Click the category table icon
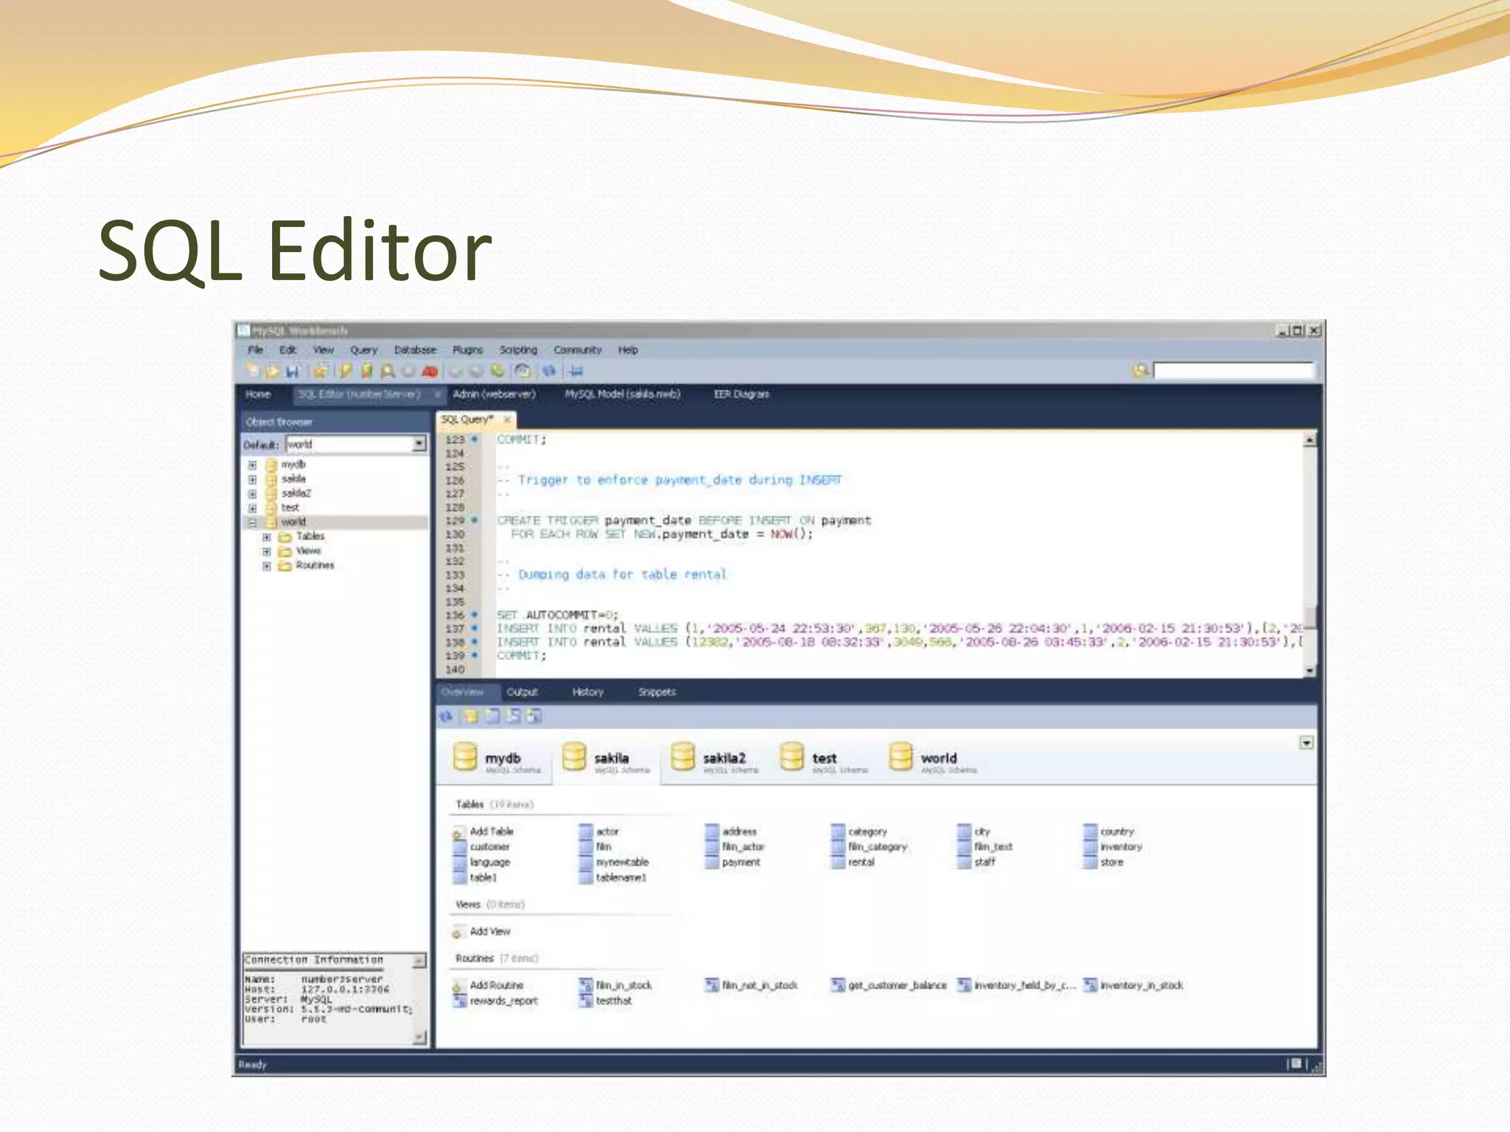 pos(838,831)
